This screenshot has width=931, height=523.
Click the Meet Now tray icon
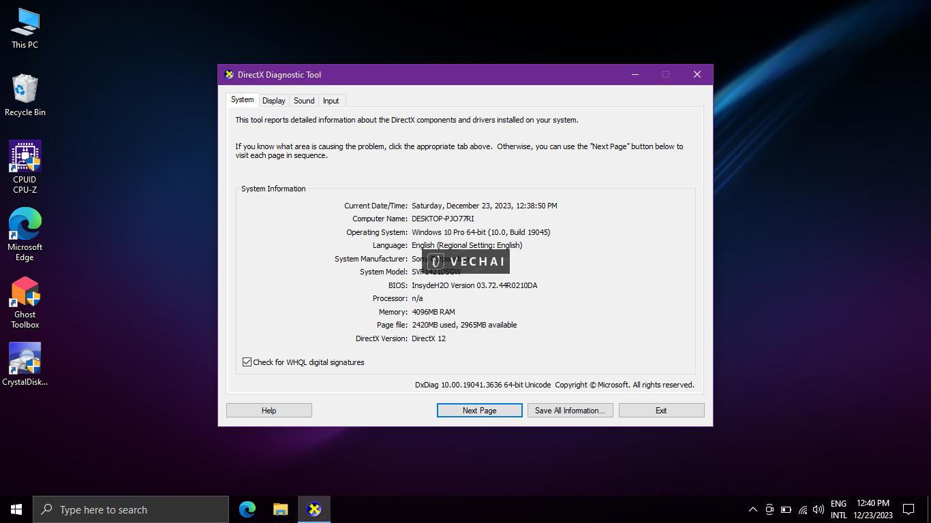click(769, 509)
